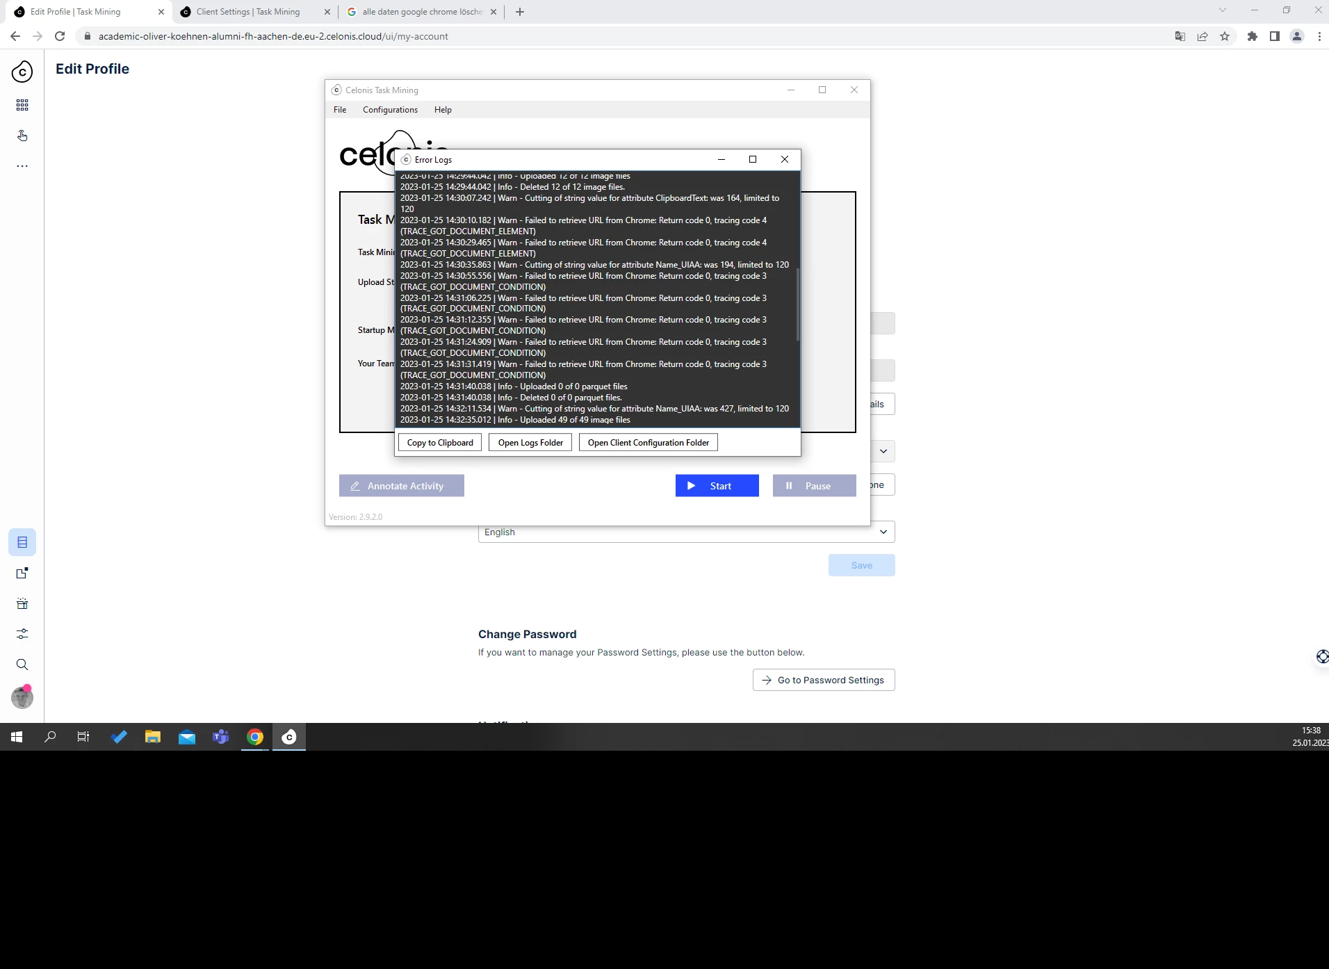
Task: Open the File menu in Task Mining
Action: click(x=340, y=110)
